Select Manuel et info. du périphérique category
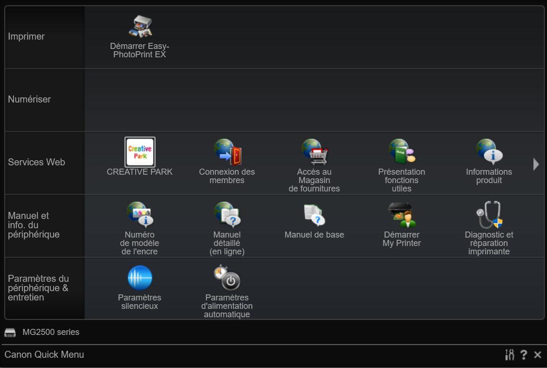The height and width of the screenshot is (368, 547). click(45, 225)
